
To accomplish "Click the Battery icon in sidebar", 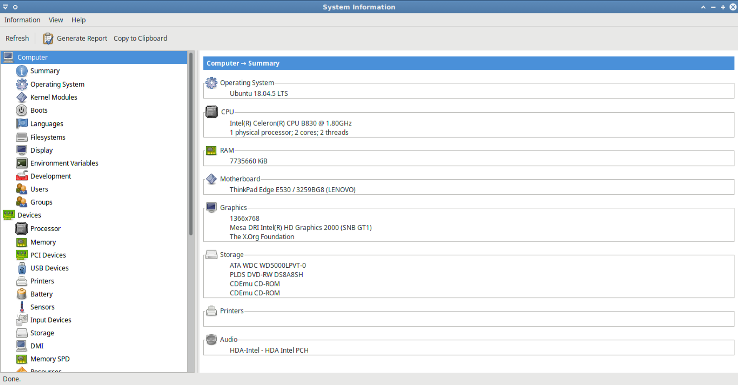I will (x=22, y=294).
